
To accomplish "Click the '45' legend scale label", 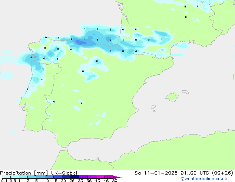I will coord(106,181).
